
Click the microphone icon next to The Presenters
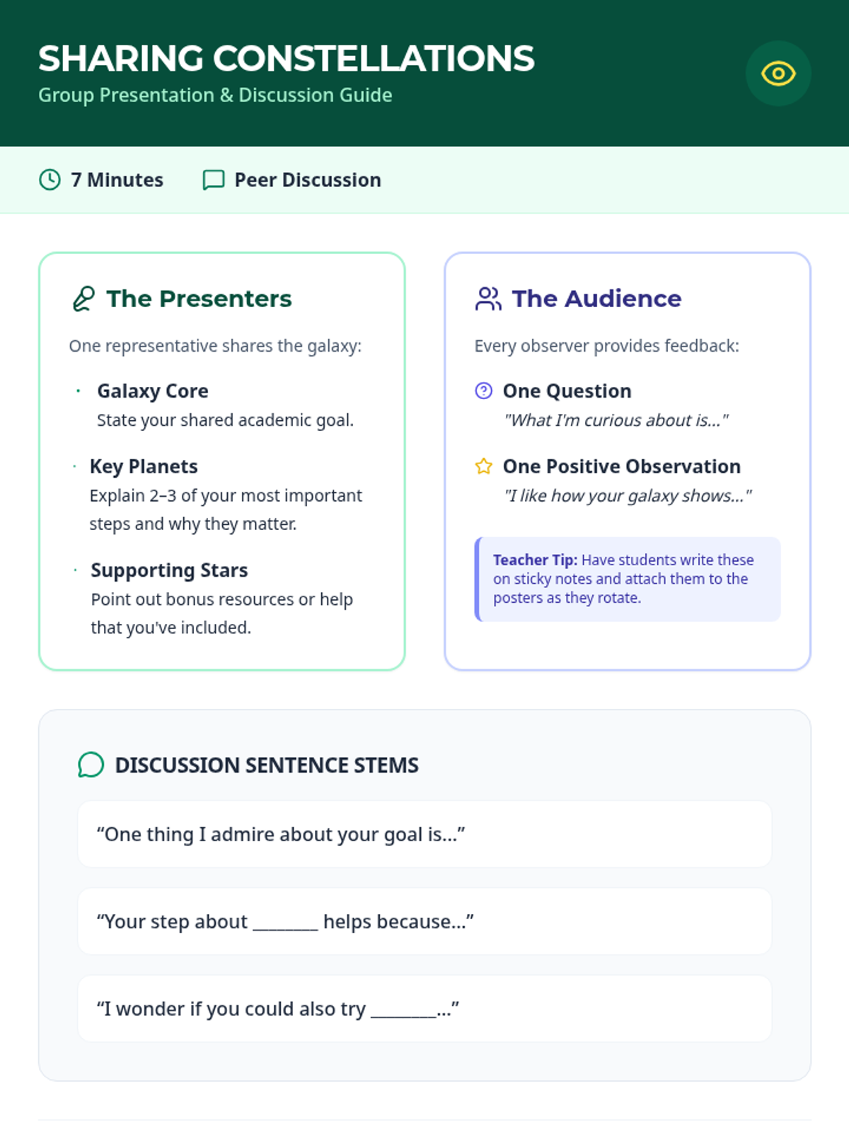pyautogui.click(x=83, y=299)
